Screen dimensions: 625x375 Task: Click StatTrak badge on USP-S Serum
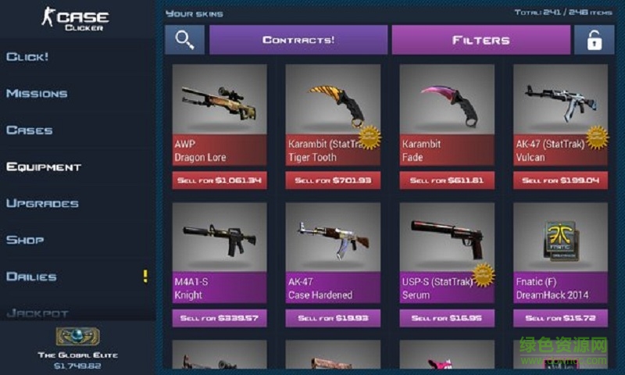pyautogui.click(x=484, y=275)
